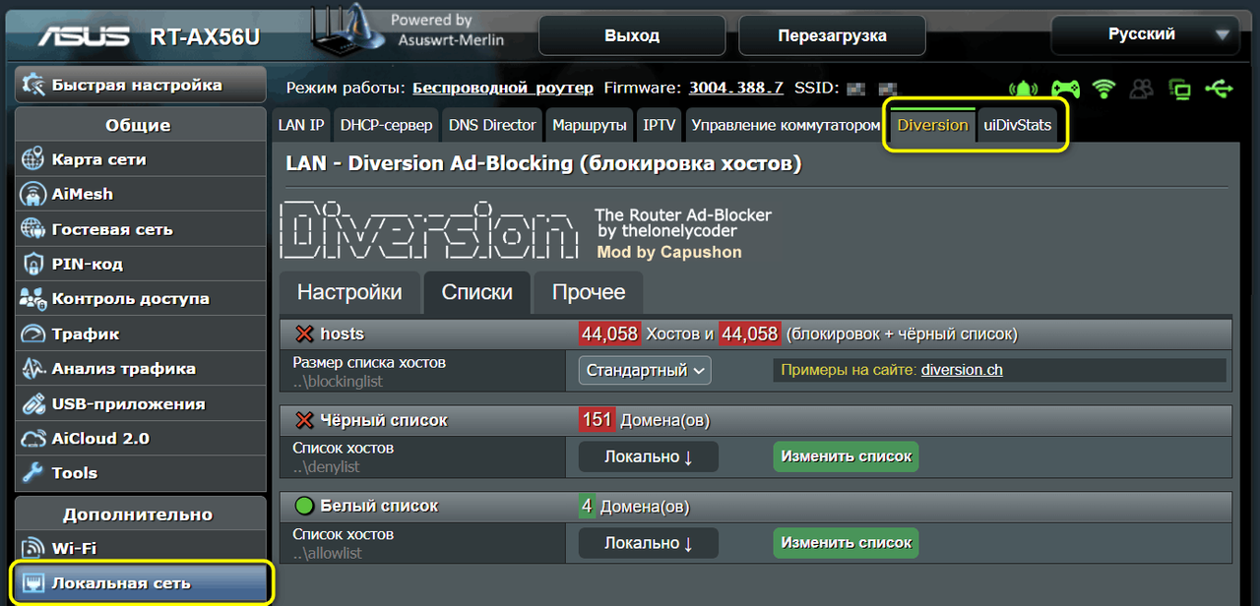This screenshot has height=606, width=1260.
Task: Open the Гостевая сеть menu item
Action: point(141,229)
